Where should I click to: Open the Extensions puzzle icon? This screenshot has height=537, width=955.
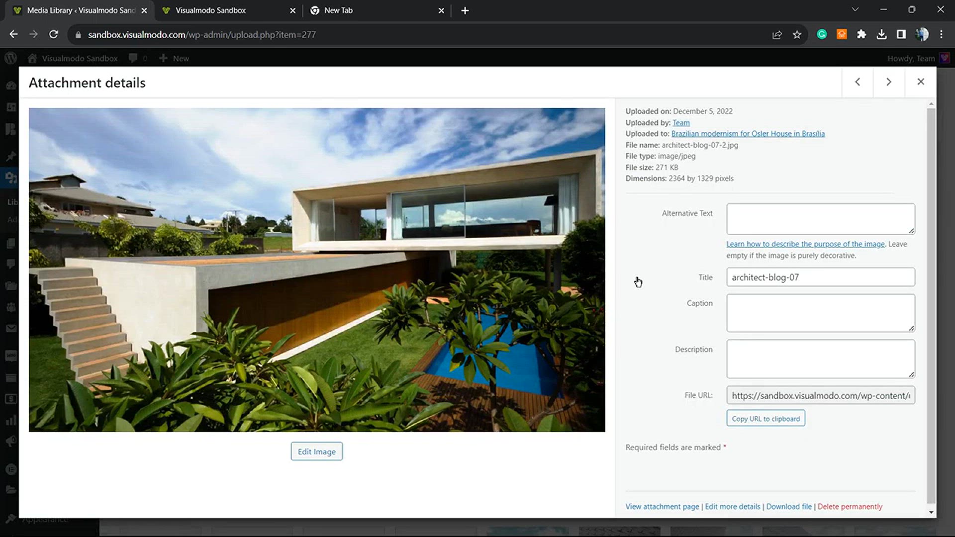click(861, 34)
